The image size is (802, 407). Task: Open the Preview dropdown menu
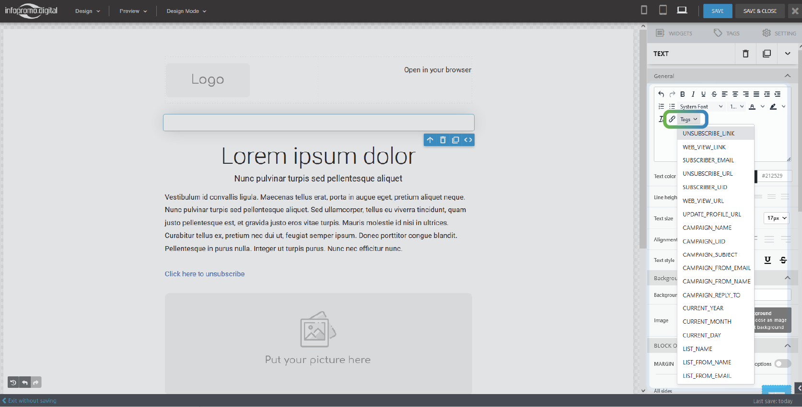(x=133, y=11)
